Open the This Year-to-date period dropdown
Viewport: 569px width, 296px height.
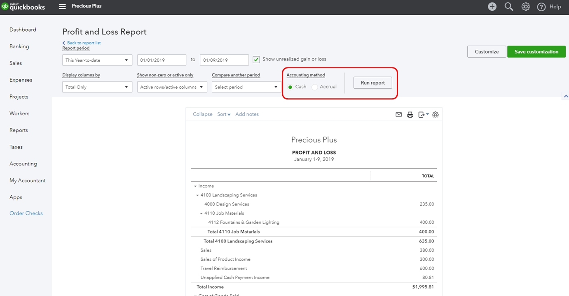97,60
